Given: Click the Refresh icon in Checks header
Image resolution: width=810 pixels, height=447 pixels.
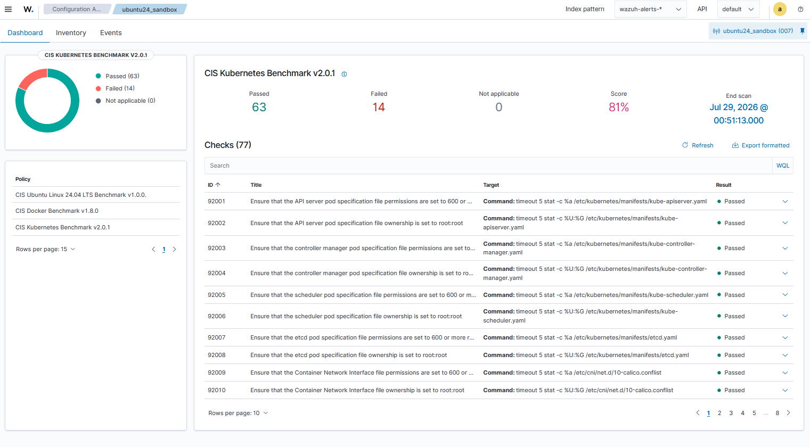Looking at the screenshot, I should pos(685,145).
